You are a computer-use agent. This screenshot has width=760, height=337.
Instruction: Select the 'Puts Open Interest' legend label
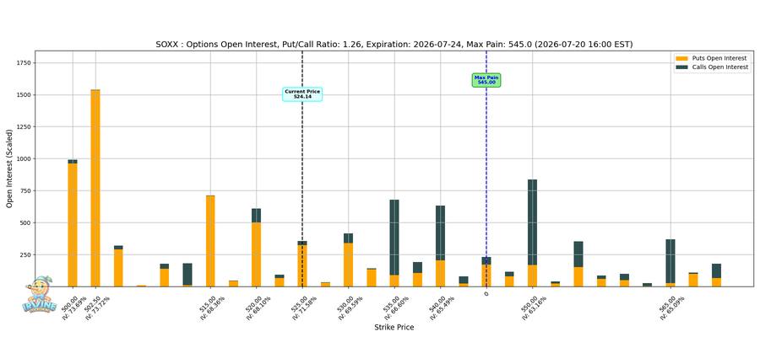(719, 58)
